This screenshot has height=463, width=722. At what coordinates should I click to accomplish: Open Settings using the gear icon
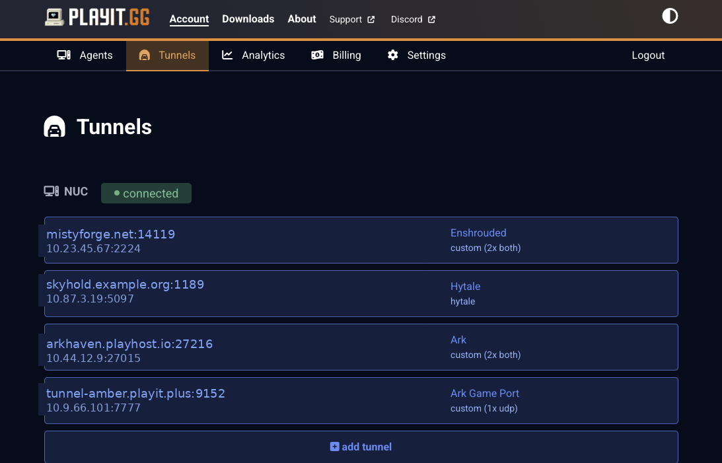click(x=393, y=55)
